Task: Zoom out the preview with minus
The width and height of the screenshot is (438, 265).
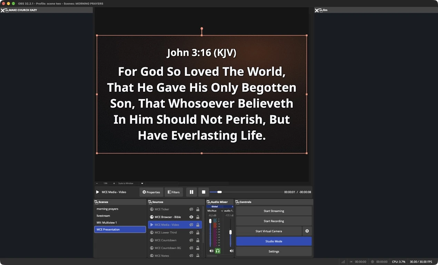Action: tap(97, 184)
